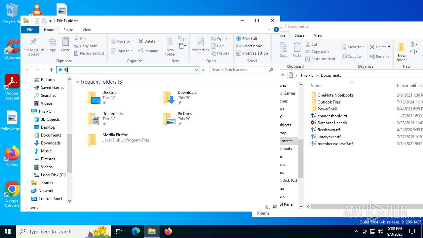Switch to the View tab in front window

click(x=87, y=30)
